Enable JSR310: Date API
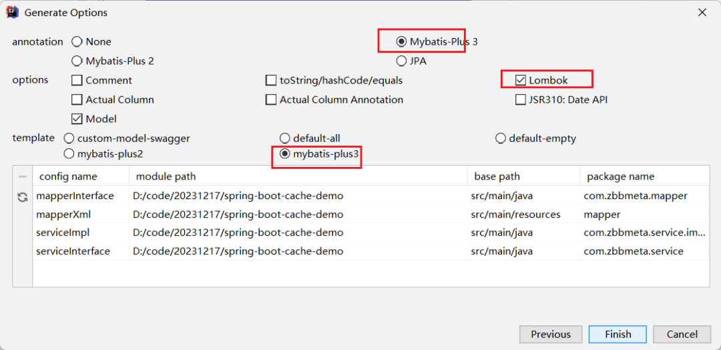721x350 pixels. pyautogui.click(x=561, y=100)
